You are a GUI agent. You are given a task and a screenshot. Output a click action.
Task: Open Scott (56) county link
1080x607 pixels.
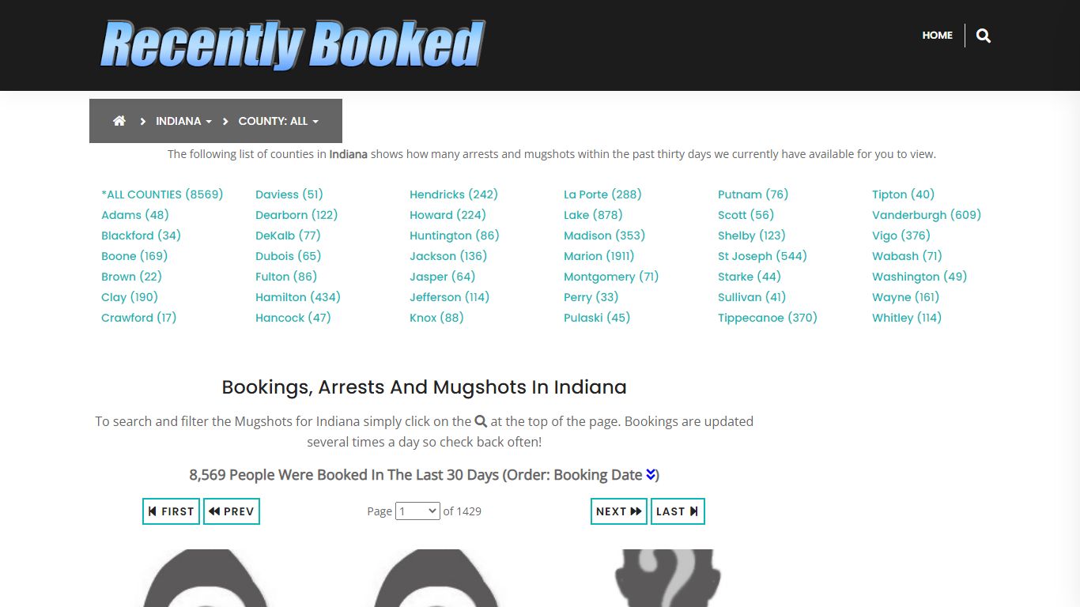click(746, 215)
